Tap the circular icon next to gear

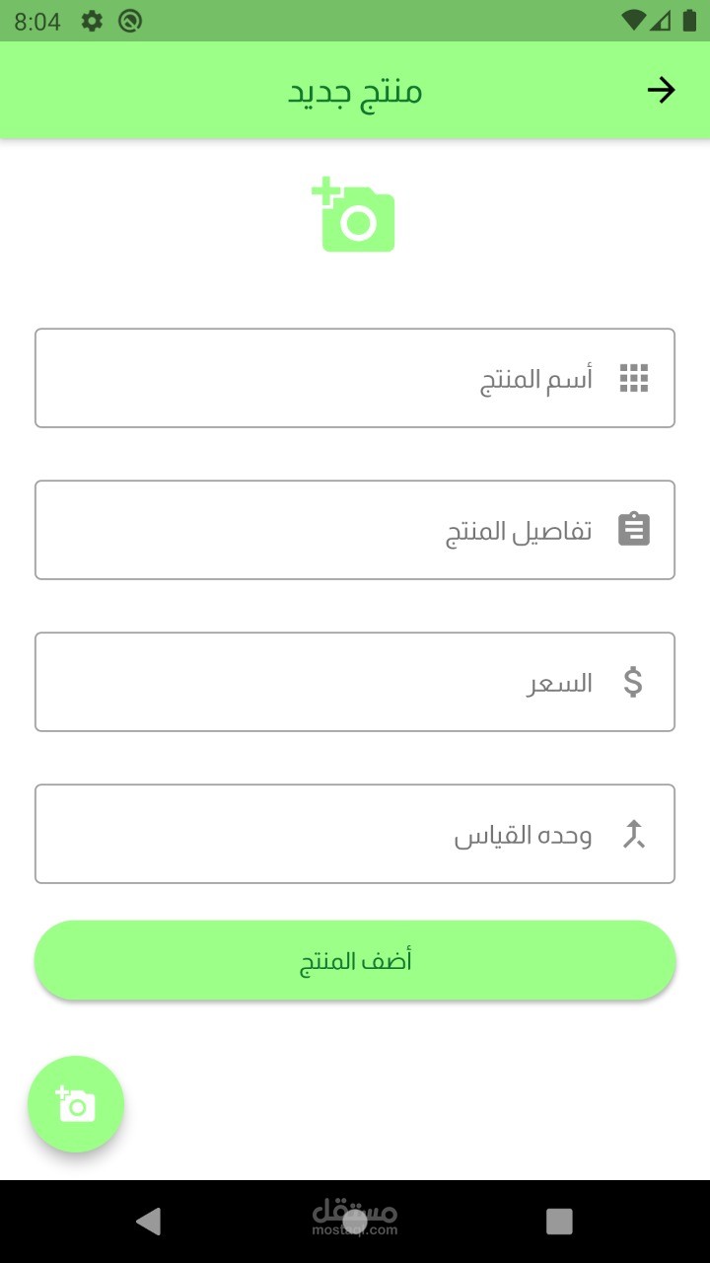[129, 21]
